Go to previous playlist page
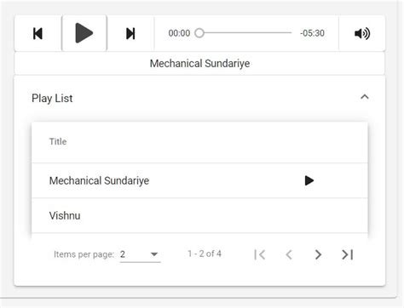The image size is (404, 308). 289,254
